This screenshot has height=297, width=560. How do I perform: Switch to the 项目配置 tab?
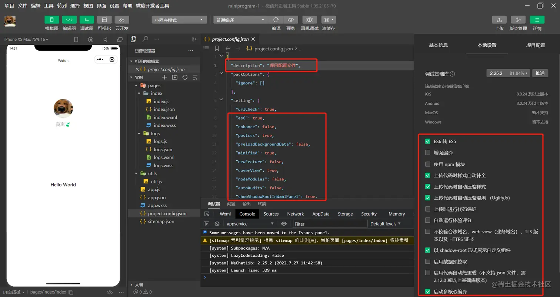[x=536, y=45]
